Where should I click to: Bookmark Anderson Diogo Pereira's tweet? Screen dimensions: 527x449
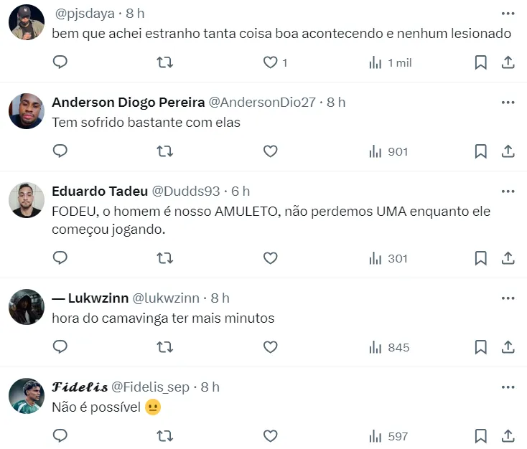[x=480, y=151]
